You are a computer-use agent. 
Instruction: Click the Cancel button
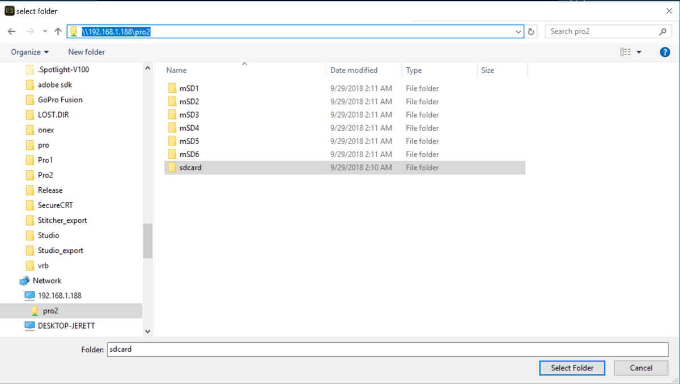641,368
